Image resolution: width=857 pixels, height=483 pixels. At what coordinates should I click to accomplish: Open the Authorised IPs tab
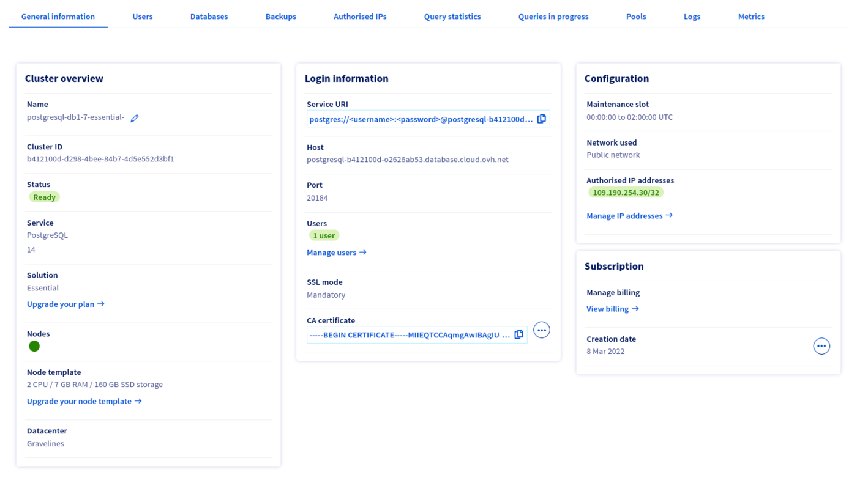(360, 17)
